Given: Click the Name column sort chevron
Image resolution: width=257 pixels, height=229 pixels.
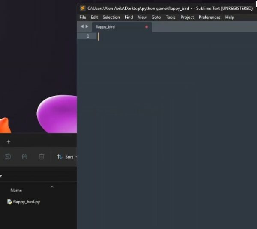Looking at the screenshot, I should (52, 187).
